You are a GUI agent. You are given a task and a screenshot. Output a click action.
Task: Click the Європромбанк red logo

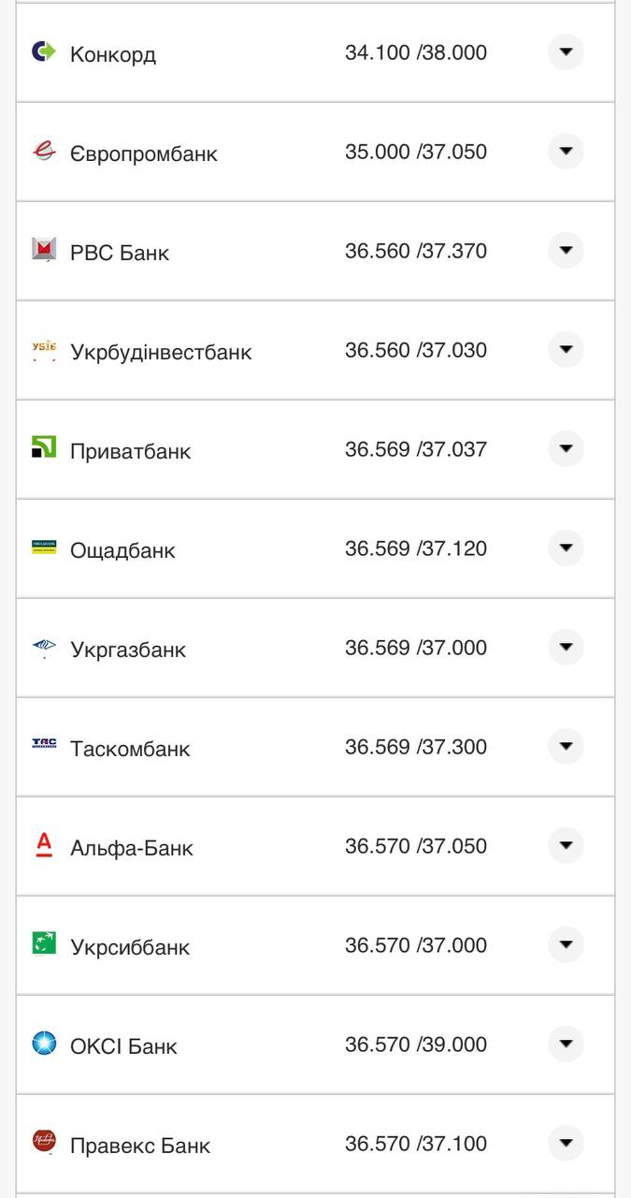[x=45, y=152]
